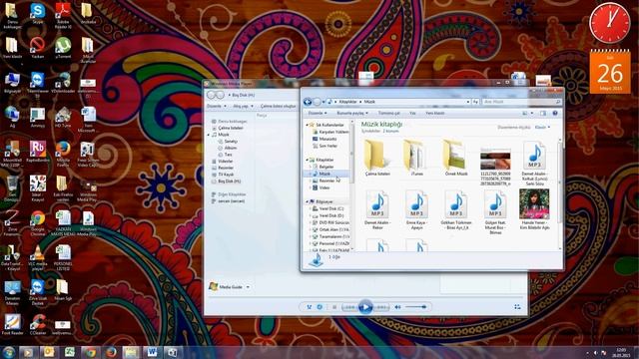This screenshot has width=639, height=359.
Task: Click Tümünü çal in Explorer toolbar
Action: pos(388,113)
